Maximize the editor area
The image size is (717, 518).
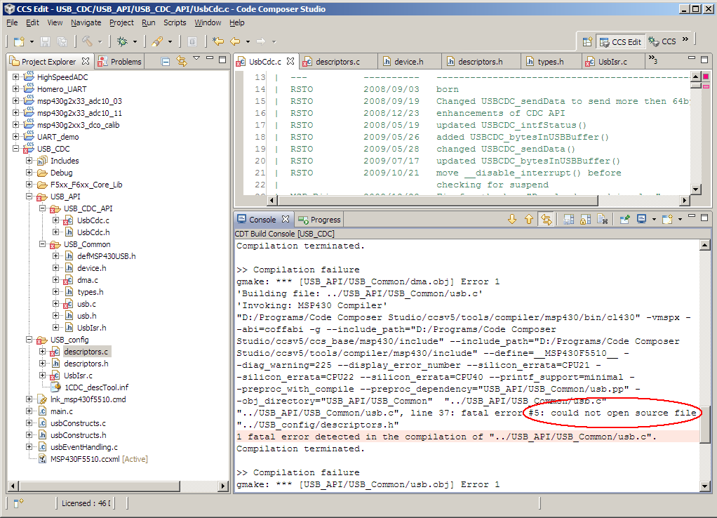704,59
